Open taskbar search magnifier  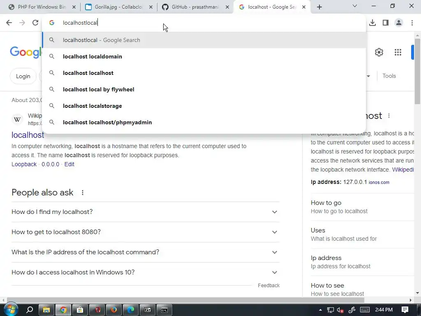point(30,310)
